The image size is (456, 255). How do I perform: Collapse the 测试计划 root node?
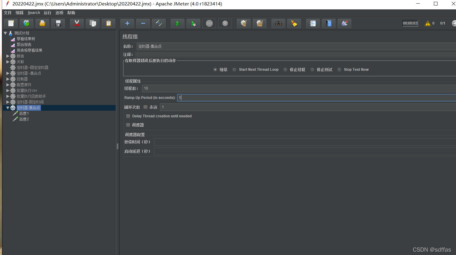[x=5, y=33]
